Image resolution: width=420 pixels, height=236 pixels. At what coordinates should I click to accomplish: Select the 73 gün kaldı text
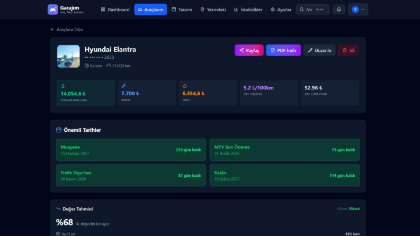tap(343, 150)
